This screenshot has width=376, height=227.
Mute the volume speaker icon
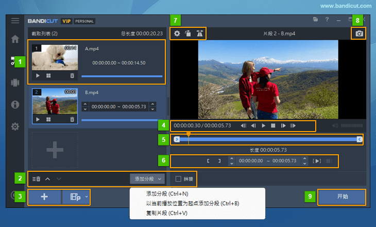[x=335, y=126]
